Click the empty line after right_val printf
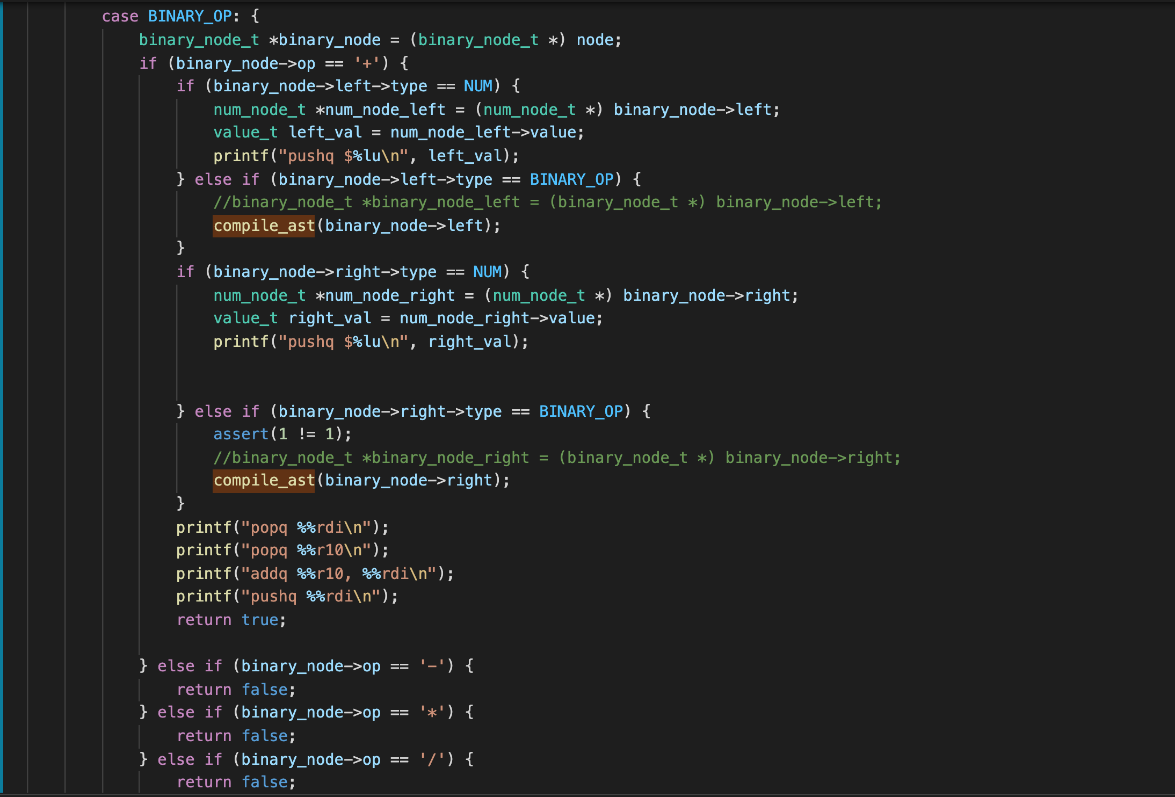 (x=322, y=365)
